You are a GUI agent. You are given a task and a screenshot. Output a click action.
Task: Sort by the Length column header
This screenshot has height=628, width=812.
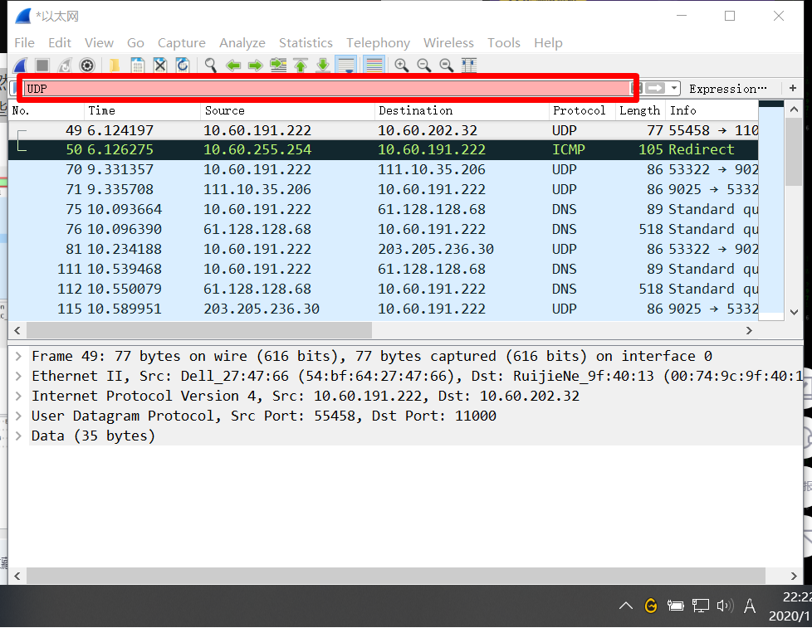coord(640,110)
